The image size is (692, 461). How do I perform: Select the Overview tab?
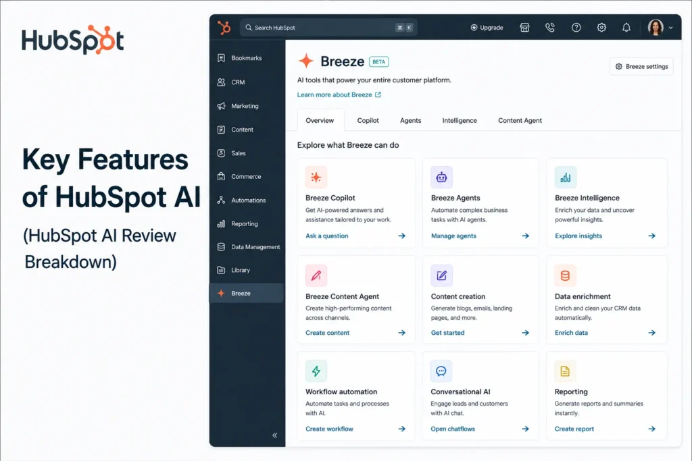point(320,120)
